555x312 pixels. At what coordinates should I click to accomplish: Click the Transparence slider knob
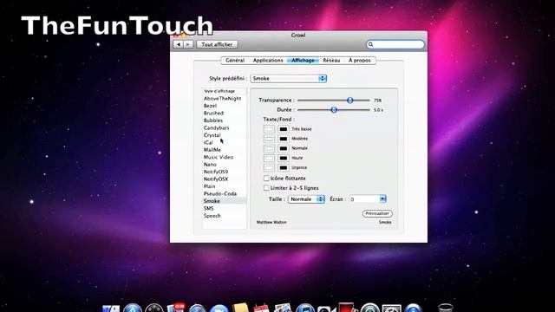click(349, 101)
